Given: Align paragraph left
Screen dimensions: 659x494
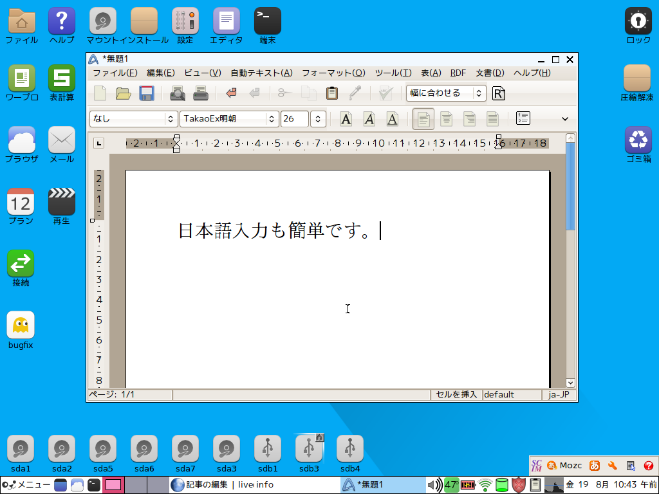Looking at the screenshot, I should tap(423, 119).
